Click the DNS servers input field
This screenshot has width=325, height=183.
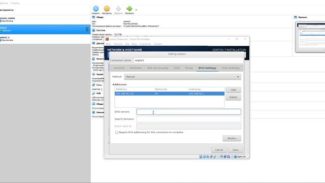[188, 112]
